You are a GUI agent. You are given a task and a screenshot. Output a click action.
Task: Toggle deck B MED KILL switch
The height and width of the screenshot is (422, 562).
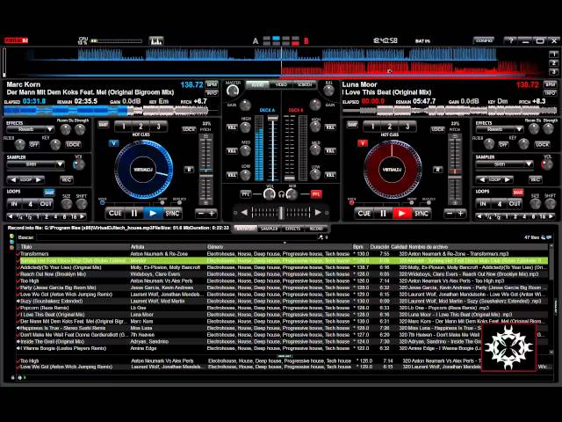coord(330,151)
